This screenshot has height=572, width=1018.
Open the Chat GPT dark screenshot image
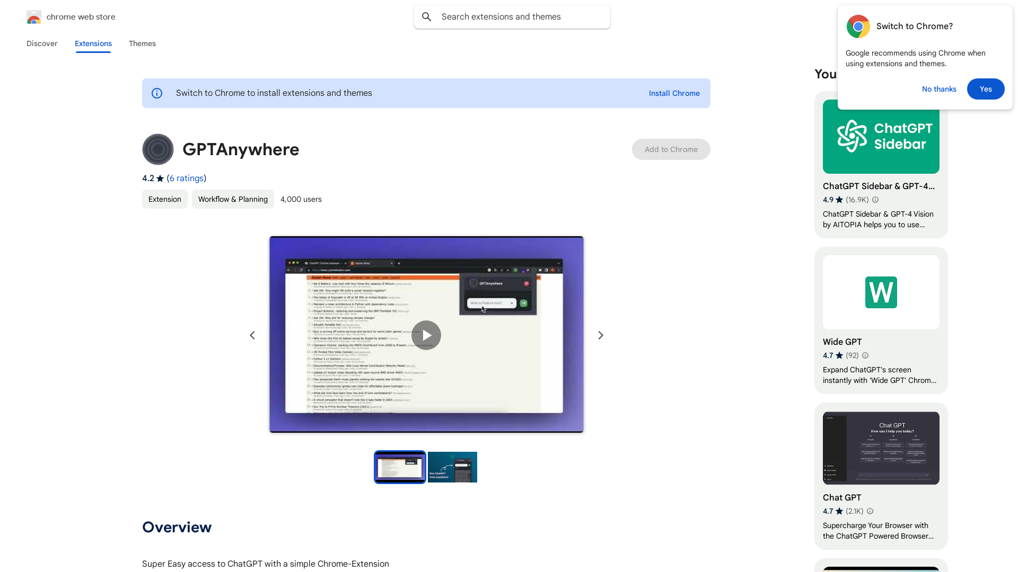click(x=881, y=448)
